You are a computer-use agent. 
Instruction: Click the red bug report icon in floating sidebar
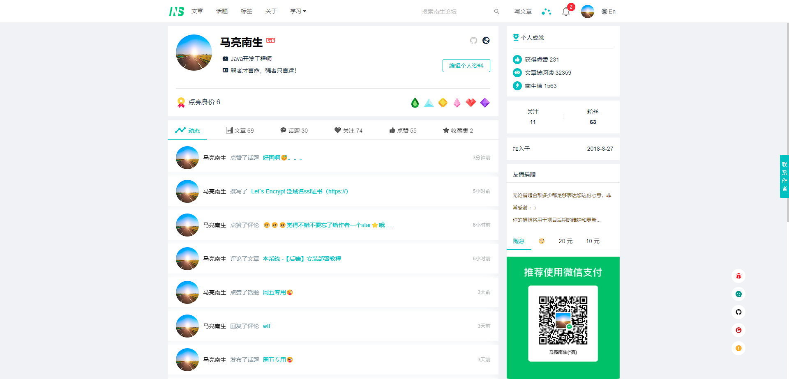coord(738,276)
